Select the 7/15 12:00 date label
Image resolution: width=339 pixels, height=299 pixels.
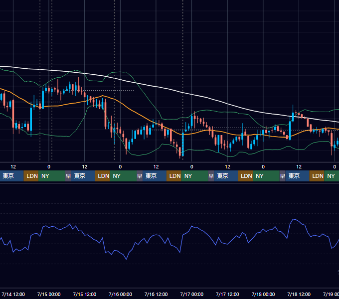[x=85, y=294]
